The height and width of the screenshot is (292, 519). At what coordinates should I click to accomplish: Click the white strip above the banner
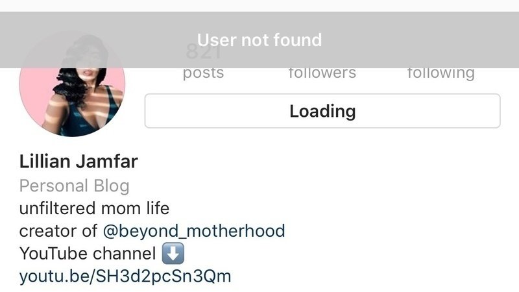point(259,6)
